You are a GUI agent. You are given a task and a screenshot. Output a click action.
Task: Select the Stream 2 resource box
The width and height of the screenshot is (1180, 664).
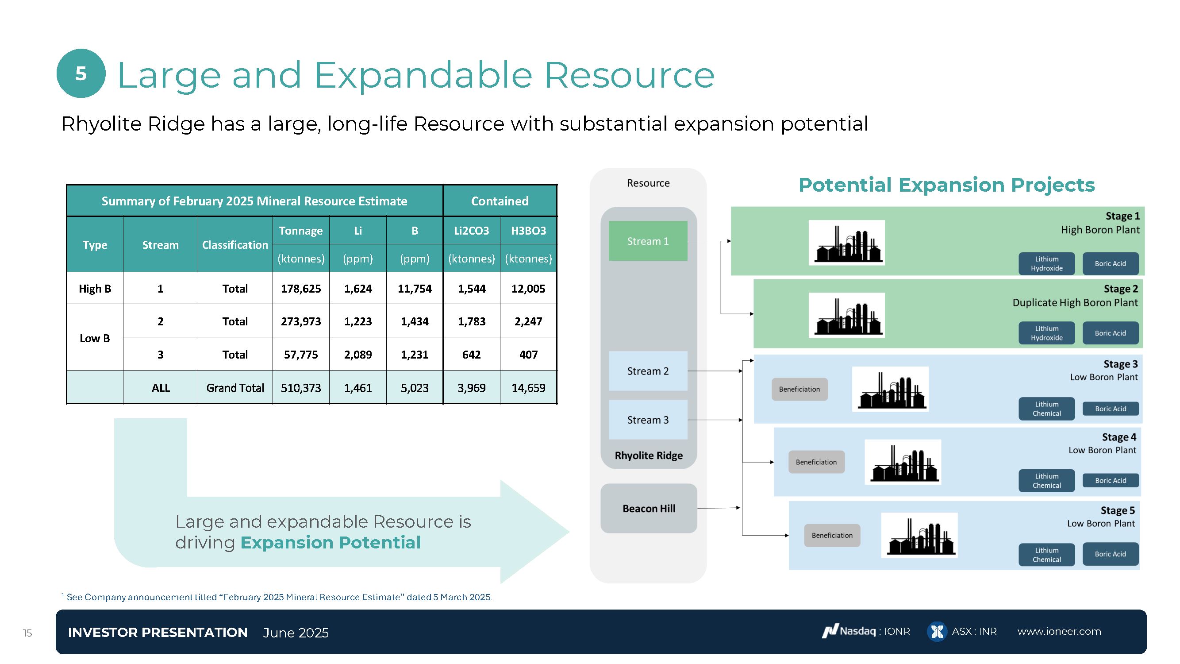(x=647, y=371)
